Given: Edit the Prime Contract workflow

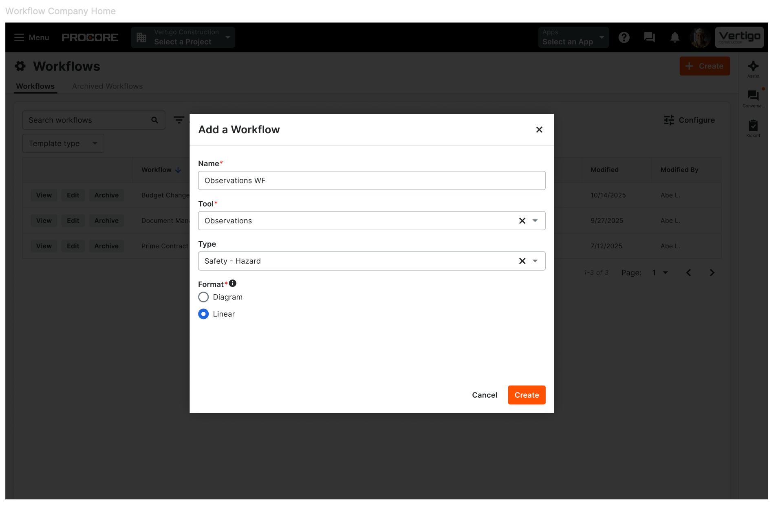Looking at the screenshot, I should (x=73, y=246).
